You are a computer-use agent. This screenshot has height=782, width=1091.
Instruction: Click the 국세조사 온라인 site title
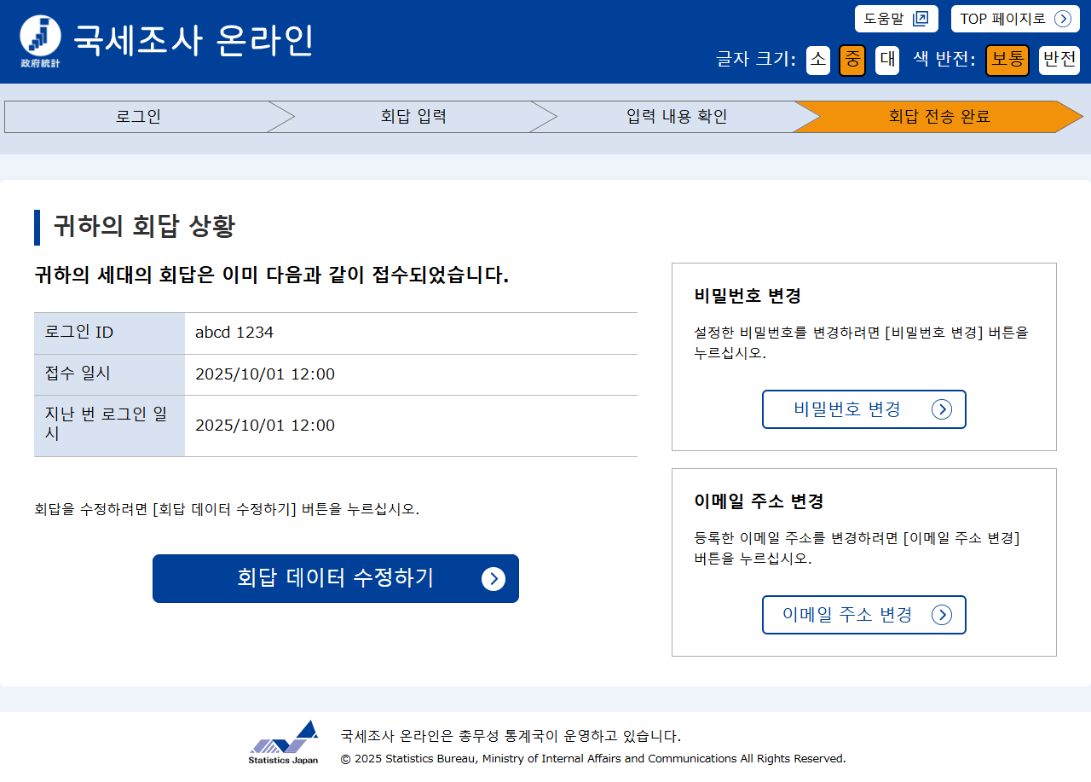[x=193, y=41]
